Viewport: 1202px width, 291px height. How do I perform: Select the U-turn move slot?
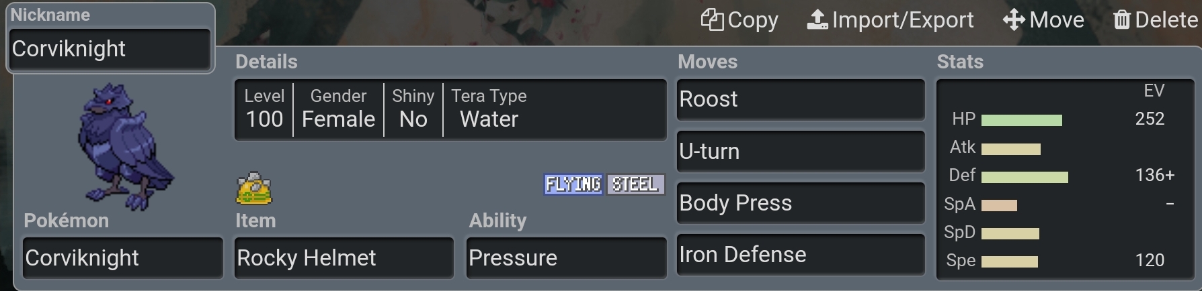point(800,152)
